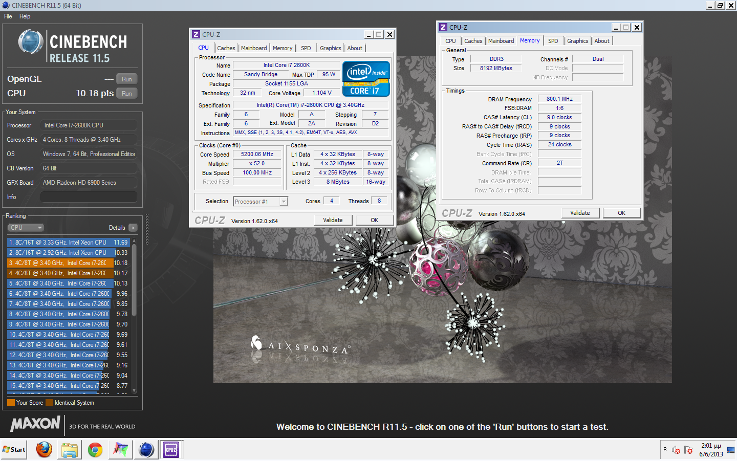The width and height of the screenshot is (737, 461).
Task: Click the Details arrow button
Action: point(133,228)
